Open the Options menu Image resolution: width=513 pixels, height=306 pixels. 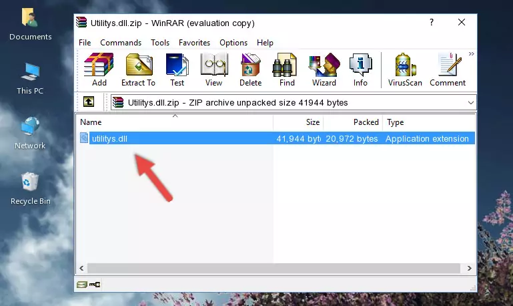[233, 43]
